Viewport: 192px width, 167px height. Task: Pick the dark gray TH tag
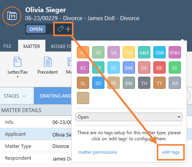[144, 83]
